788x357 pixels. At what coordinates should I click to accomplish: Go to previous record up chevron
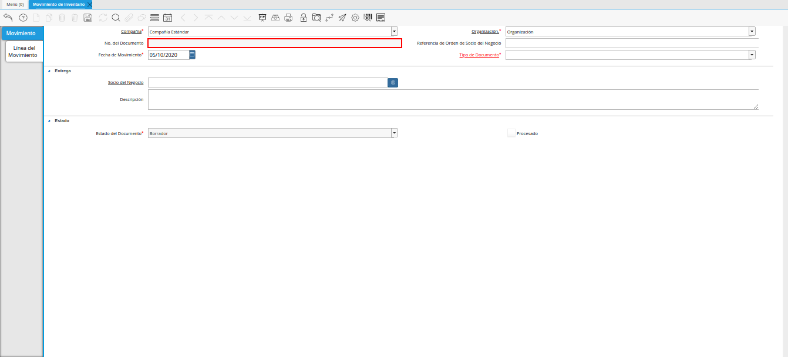[x=221, y=18]
